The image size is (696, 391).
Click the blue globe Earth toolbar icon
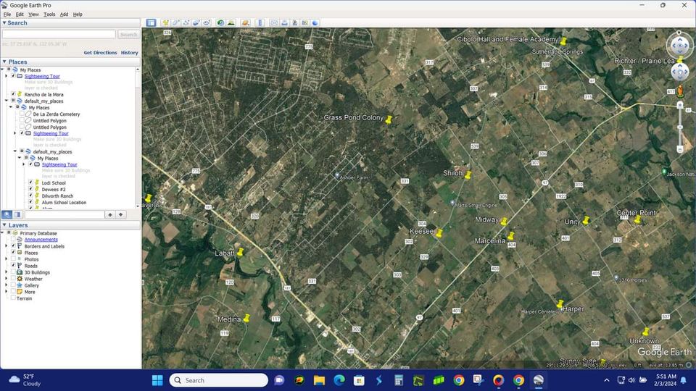(315, 22)
